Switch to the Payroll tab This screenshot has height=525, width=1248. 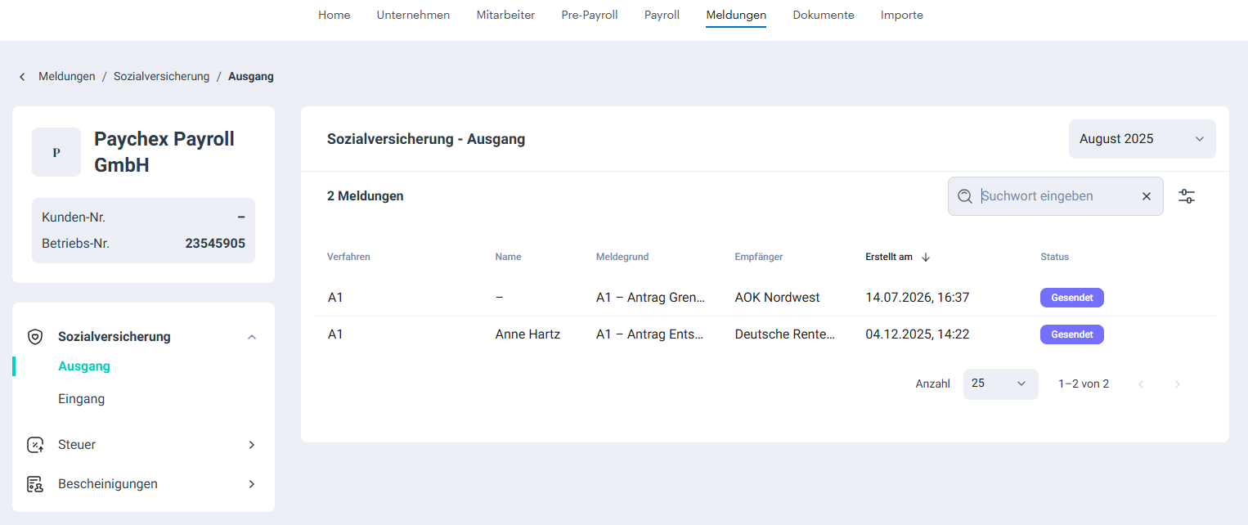[662, 15]
